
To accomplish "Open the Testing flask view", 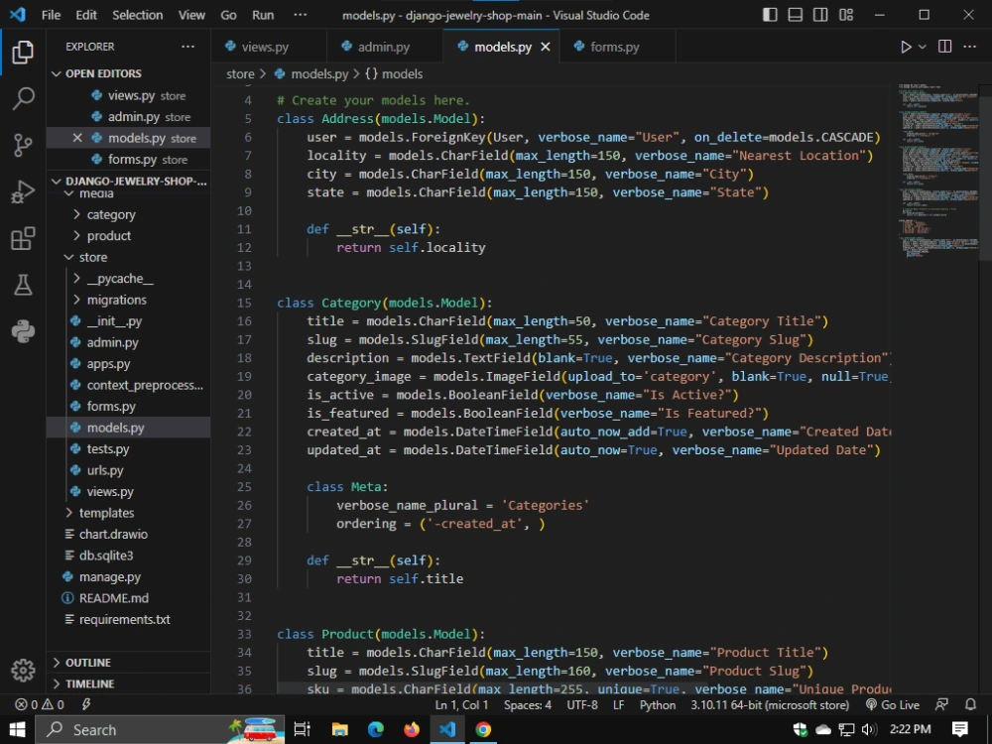I will point(23,285).
